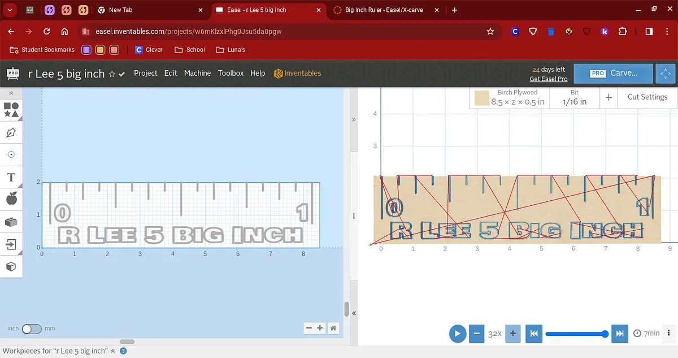Image resolution: width=678 pixels, height=358 pixels.
Task: Click the simulation progress slider
Action: click(575, 334)
